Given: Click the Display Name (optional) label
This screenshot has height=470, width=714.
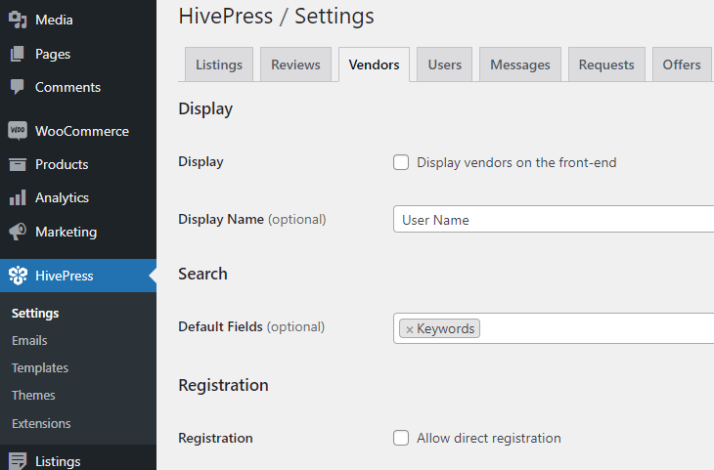Looking at the screenshot, I should [251, 219].
